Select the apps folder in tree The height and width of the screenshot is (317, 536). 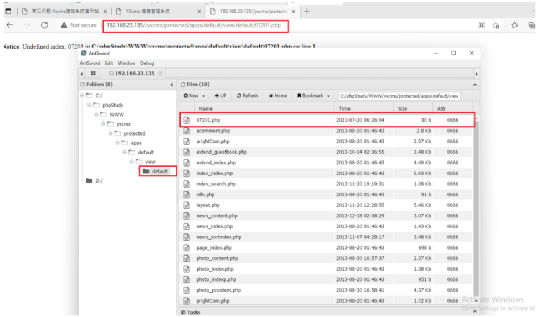(136, 143)
